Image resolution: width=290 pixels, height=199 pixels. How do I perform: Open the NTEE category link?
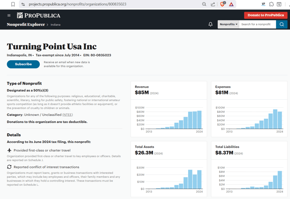pos(68,115)
